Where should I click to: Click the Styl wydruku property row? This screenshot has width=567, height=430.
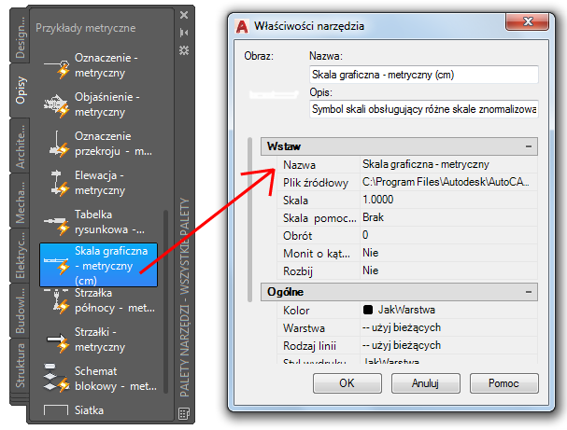pos(407,360)
